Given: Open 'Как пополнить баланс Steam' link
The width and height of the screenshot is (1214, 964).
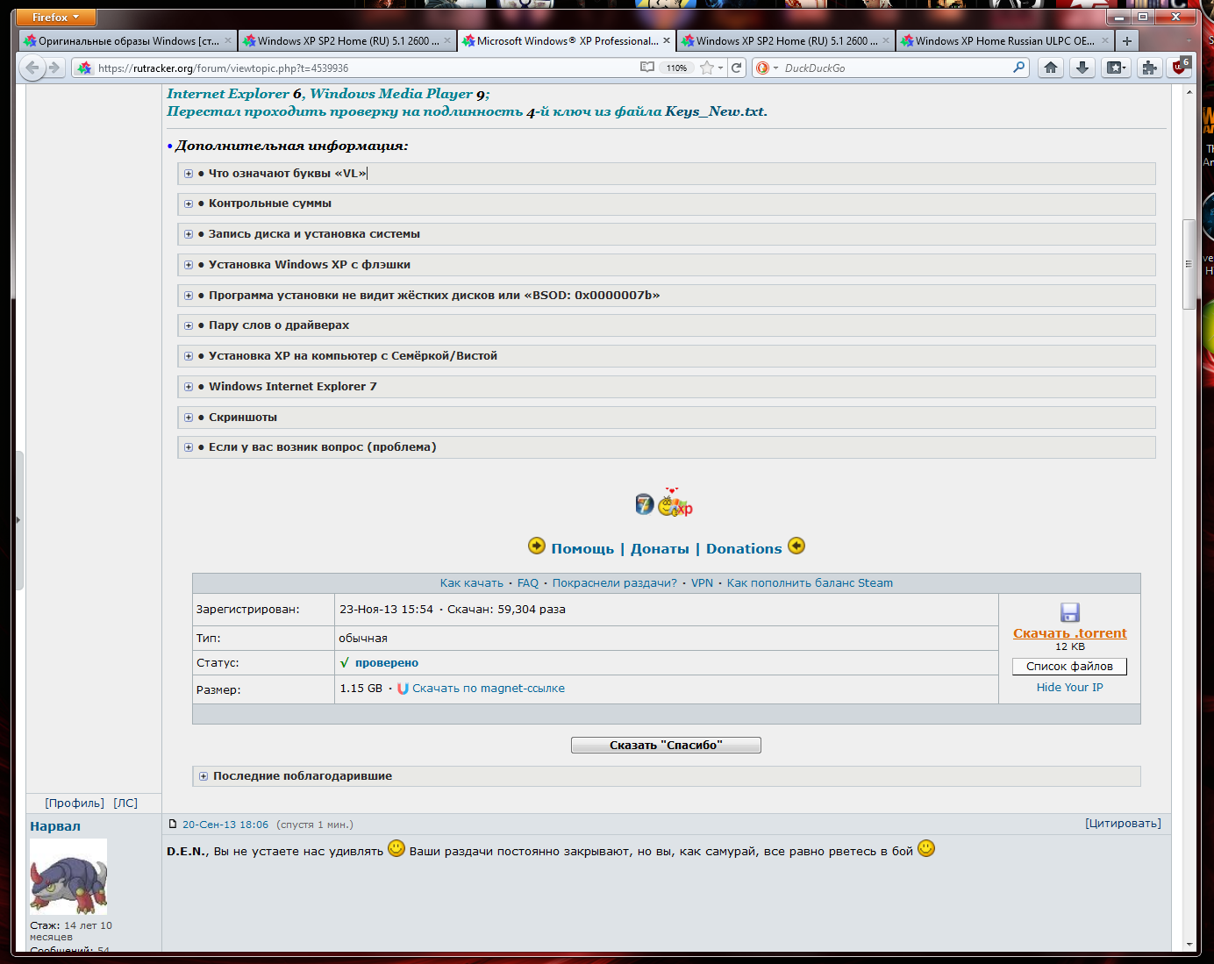Looking at the screenshot, I should tap(810, 583).
